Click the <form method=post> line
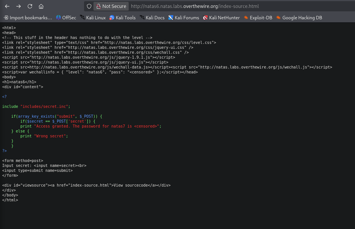Image resolution: width=355 pixels, height=229 pixels. tap(23, 160)
